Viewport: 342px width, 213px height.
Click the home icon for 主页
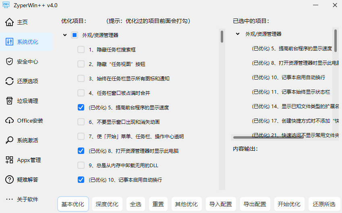pyautogui.click(x=10, y=22)
